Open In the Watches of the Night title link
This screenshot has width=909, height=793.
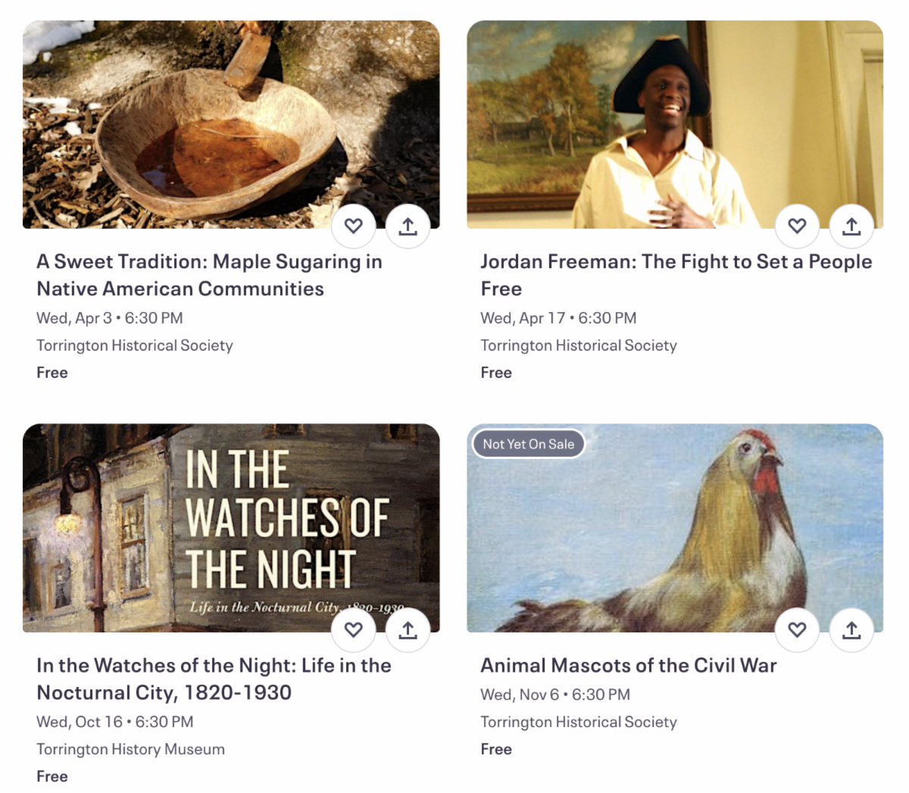(214, 679)
